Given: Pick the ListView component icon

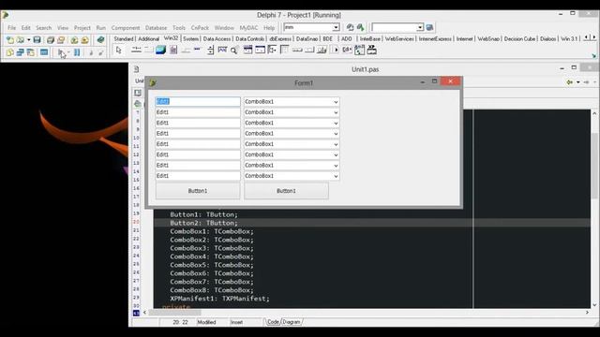Looking at the screenshot, I should click(285, 50).
